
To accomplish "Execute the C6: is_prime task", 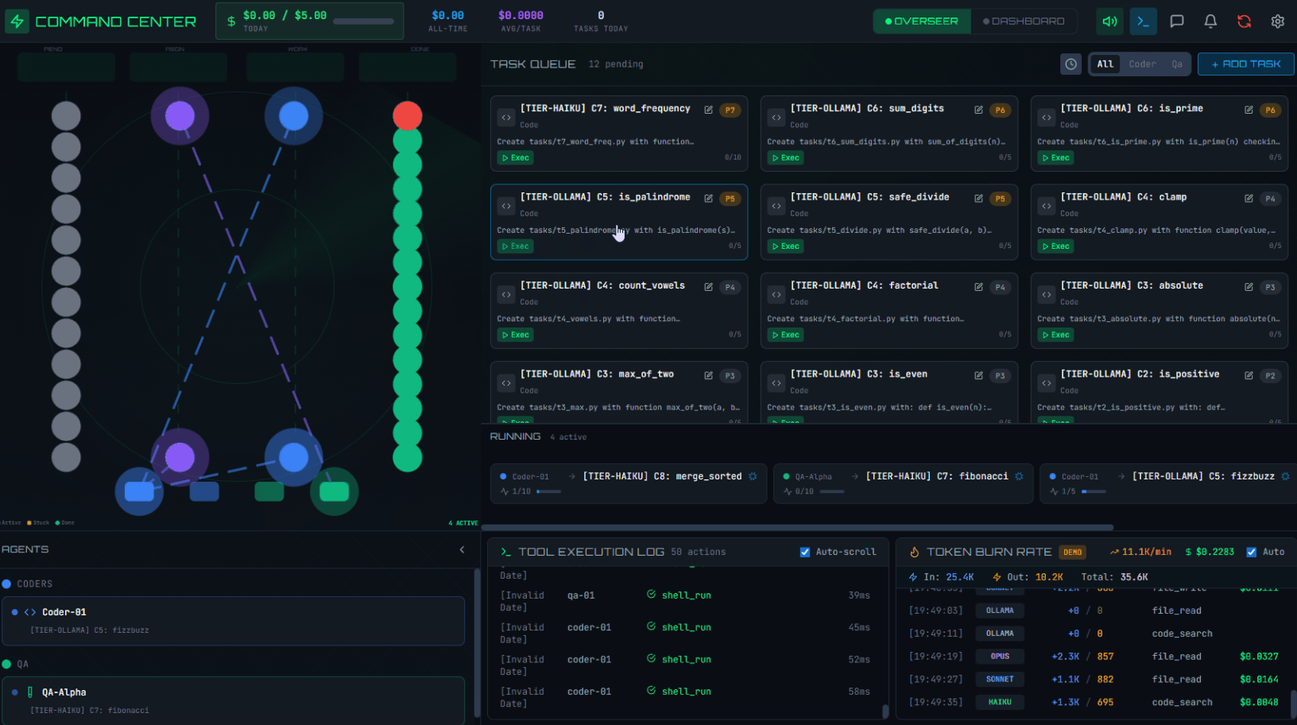I will coord(1056,158).
